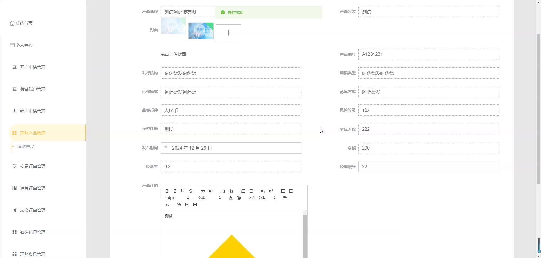Collapse 理财产品管理 menu
Screen dimensions: 541x258
coord(47,133)
